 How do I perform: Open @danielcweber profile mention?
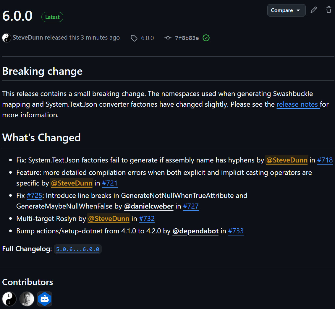[x=149, y=206]
